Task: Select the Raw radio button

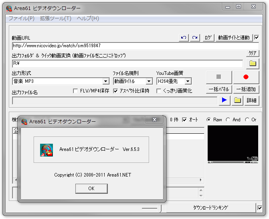Action: click(x=208, y=120)
